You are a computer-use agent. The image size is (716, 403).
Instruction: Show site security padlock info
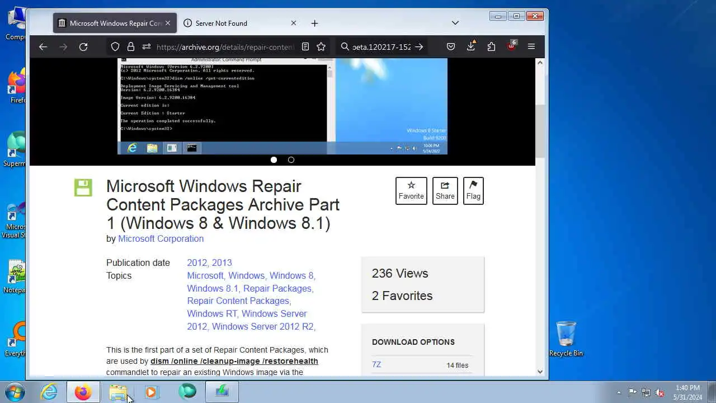click(131, 47)
